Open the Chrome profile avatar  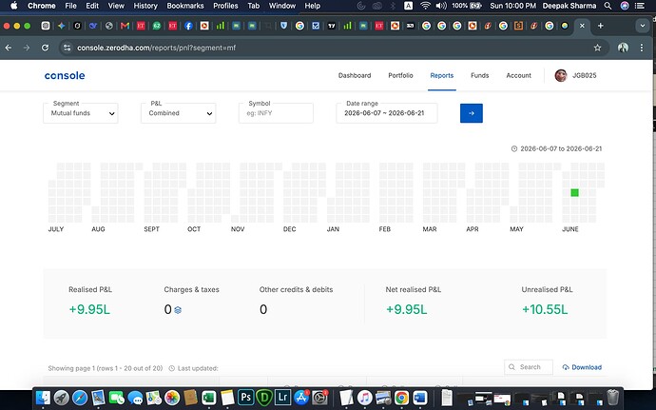tap(623, 48)
